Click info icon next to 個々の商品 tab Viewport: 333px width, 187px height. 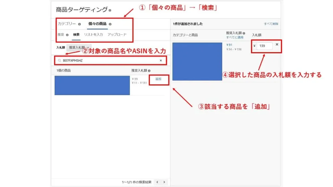[x=110, y=24]
